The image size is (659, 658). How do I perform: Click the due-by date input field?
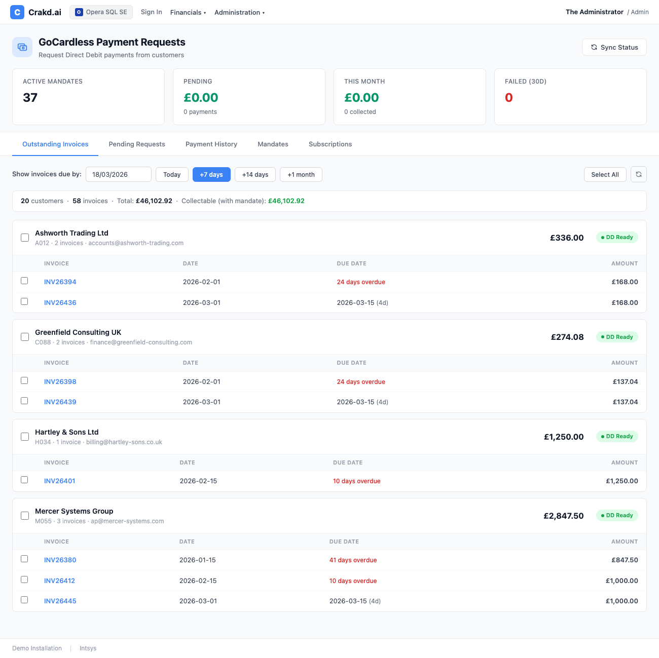pos(118,174)
